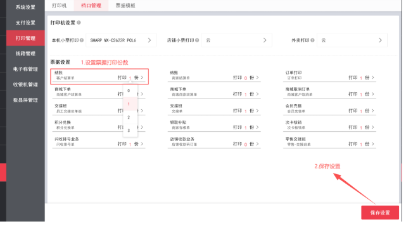Click copies chevron for 订单打印 row

coord(373,78)
